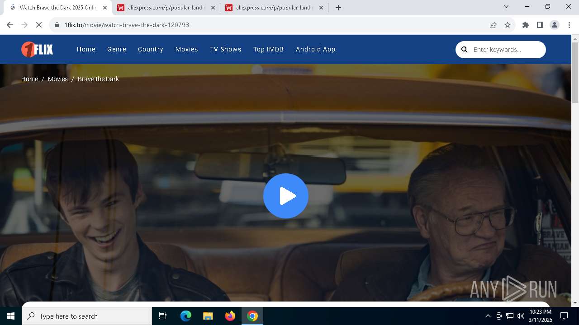
Task: Open volume control tray icon
Action: click(521, 316)
